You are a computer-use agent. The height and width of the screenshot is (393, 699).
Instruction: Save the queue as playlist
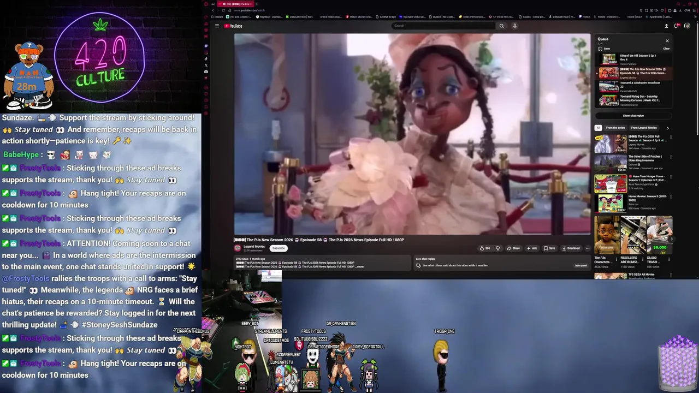pyautogui.click(x=604, y=49)
